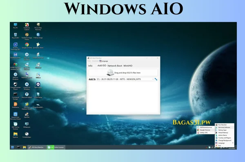Expand Language submenu in tray menu

224,143
